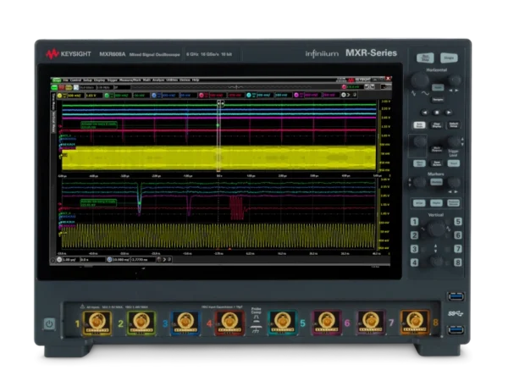Open the Control menu

pyautogui.click(x=76, y=80)
